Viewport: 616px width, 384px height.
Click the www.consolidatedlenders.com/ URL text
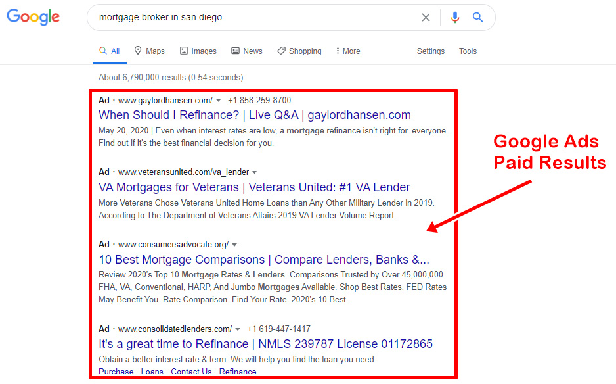tap(175, 329)
